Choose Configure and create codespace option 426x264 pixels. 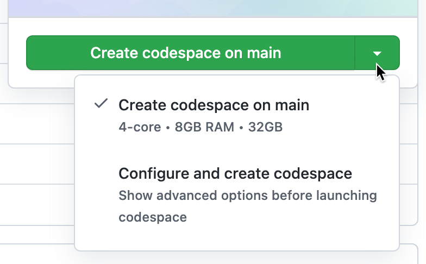[235, 174]
